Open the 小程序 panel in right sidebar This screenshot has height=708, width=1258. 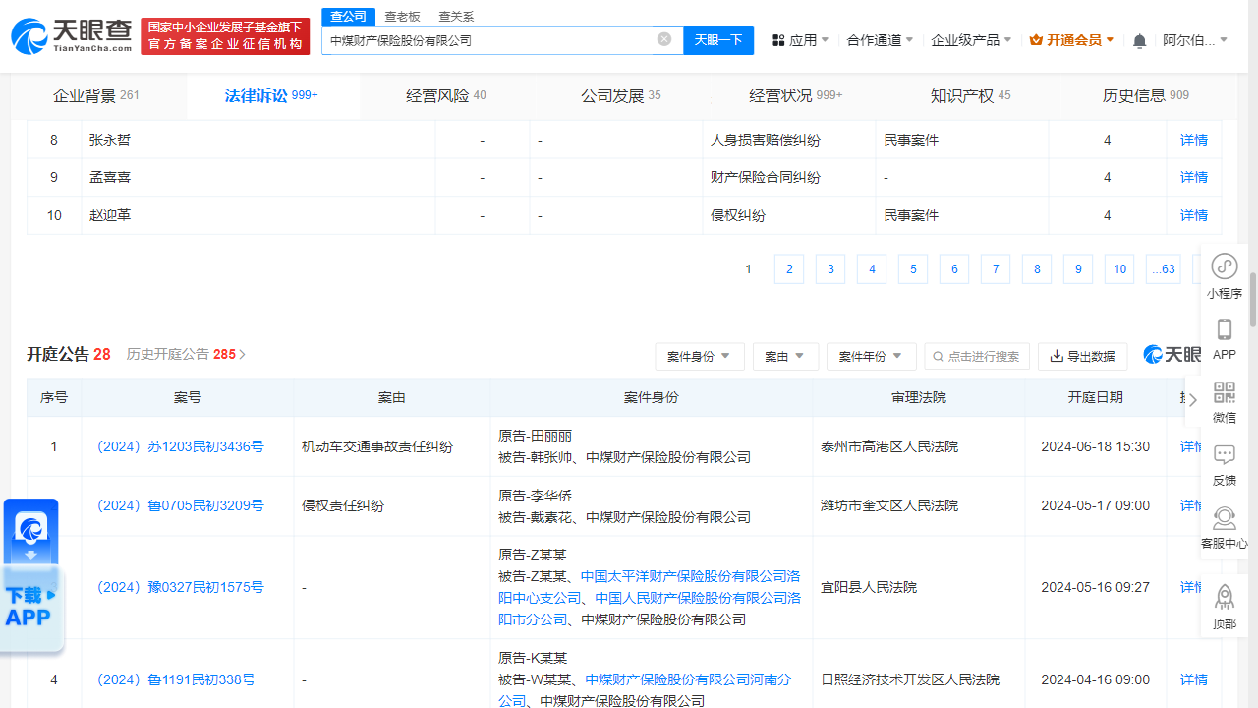coord(1224,273)
